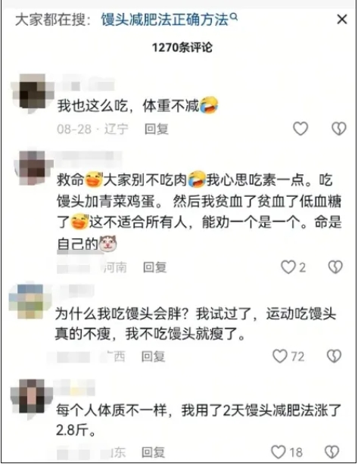Close the comments panel with X

coord(342,20)
